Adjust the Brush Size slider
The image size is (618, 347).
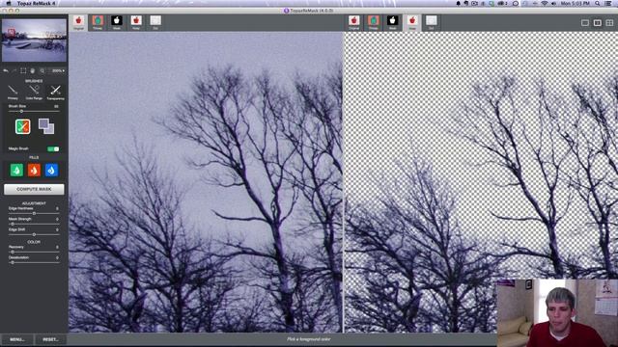point(34,112)
